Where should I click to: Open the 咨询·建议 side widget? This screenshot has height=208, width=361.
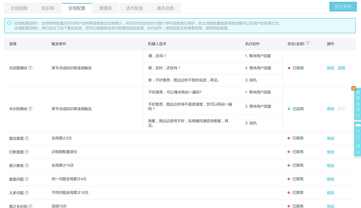[358, 139]
